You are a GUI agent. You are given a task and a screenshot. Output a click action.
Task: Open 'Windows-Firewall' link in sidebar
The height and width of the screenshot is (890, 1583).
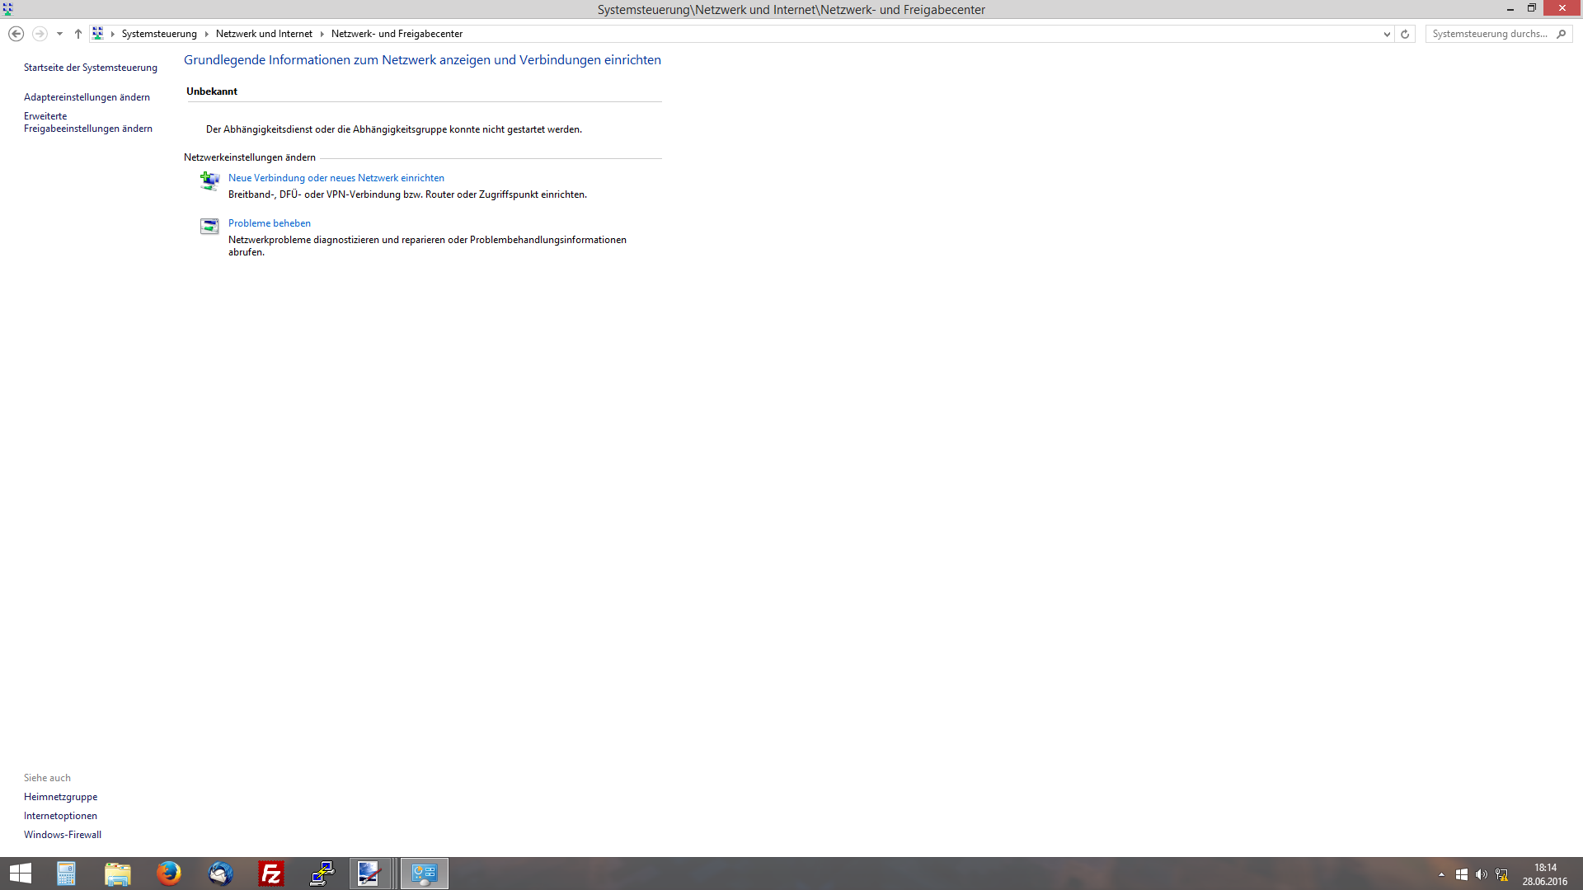click(x=63, y=835)
